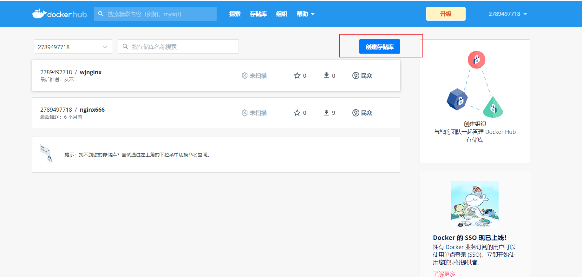Click the download icon on the wjnginx row
Viewport: 582px width, 277px height.
326,75
